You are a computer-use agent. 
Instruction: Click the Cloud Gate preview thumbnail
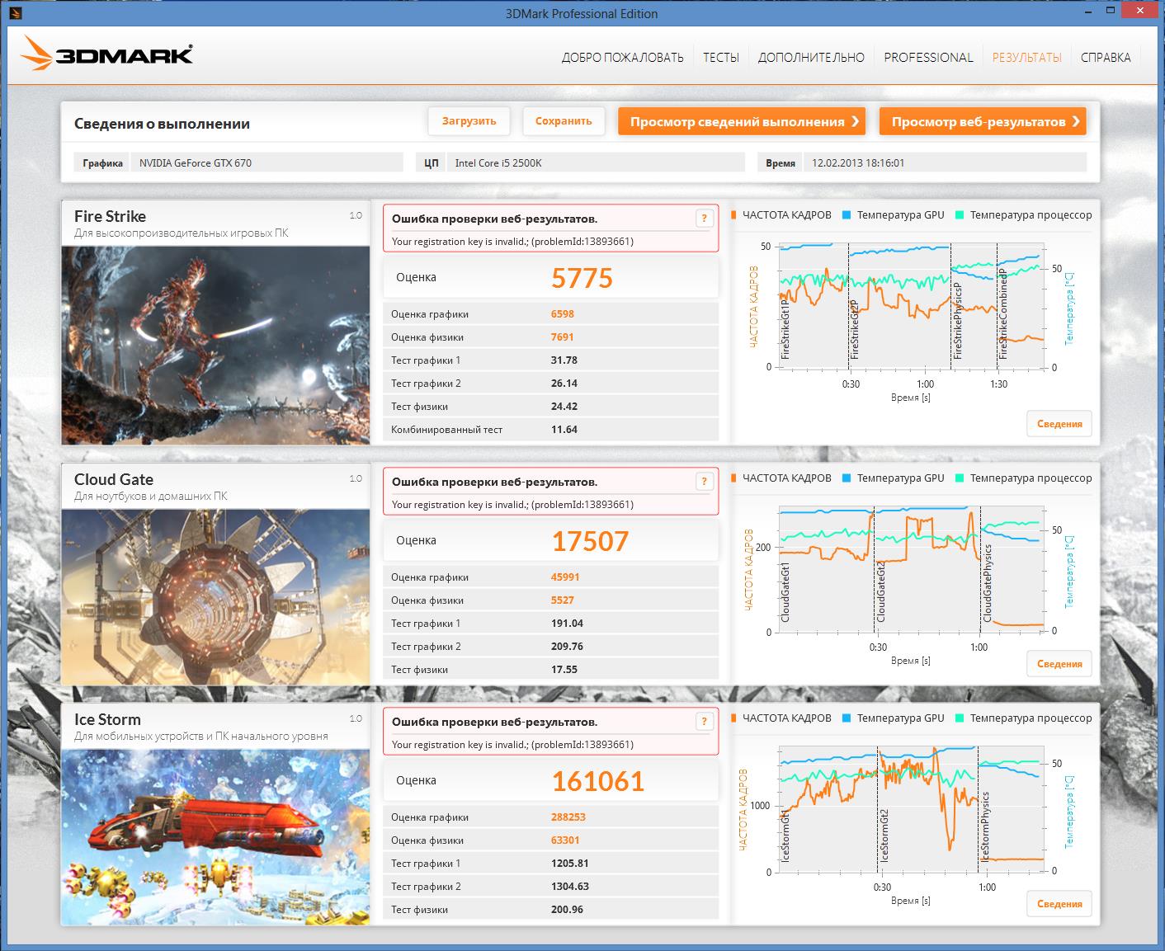(x=215, y=596)
